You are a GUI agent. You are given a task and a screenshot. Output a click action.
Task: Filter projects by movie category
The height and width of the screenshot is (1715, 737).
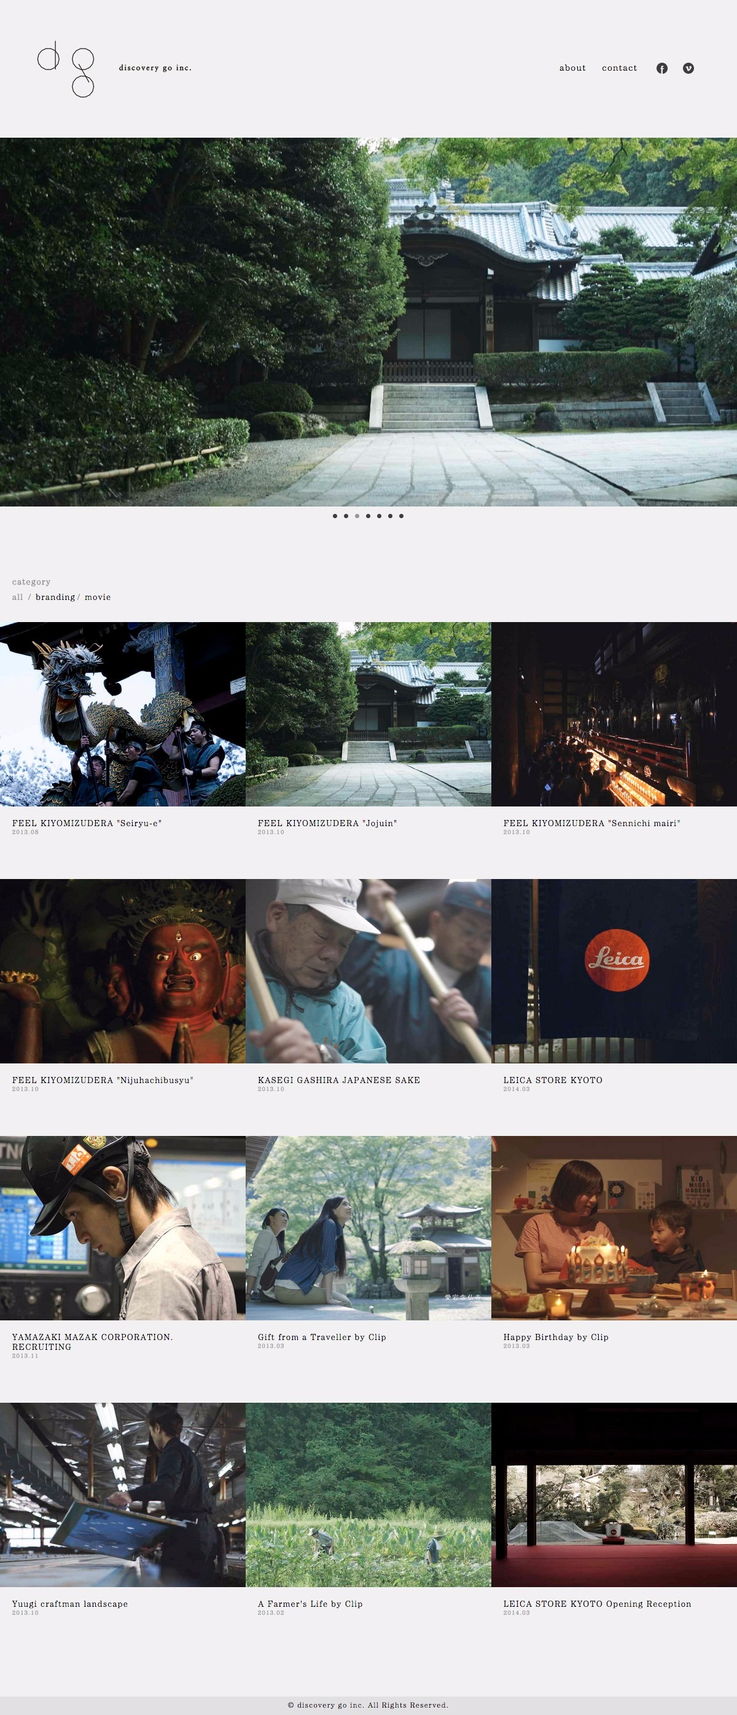[x=98, y=597]
